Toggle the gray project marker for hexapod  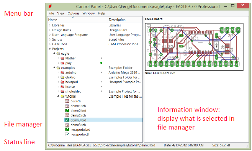coord(101,82)
